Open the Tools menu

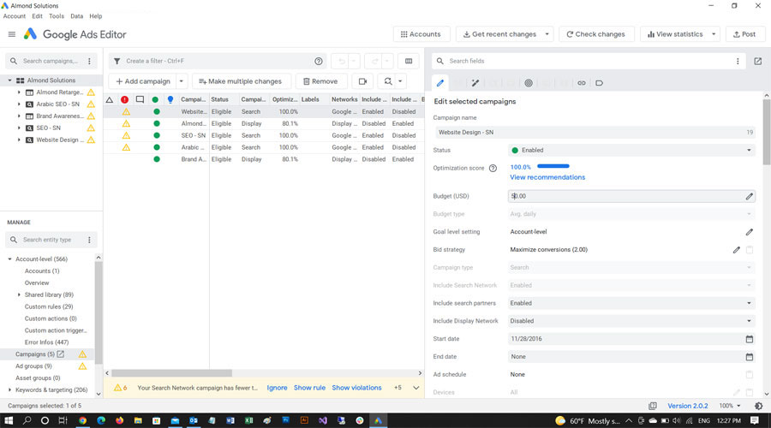point(57,16)
